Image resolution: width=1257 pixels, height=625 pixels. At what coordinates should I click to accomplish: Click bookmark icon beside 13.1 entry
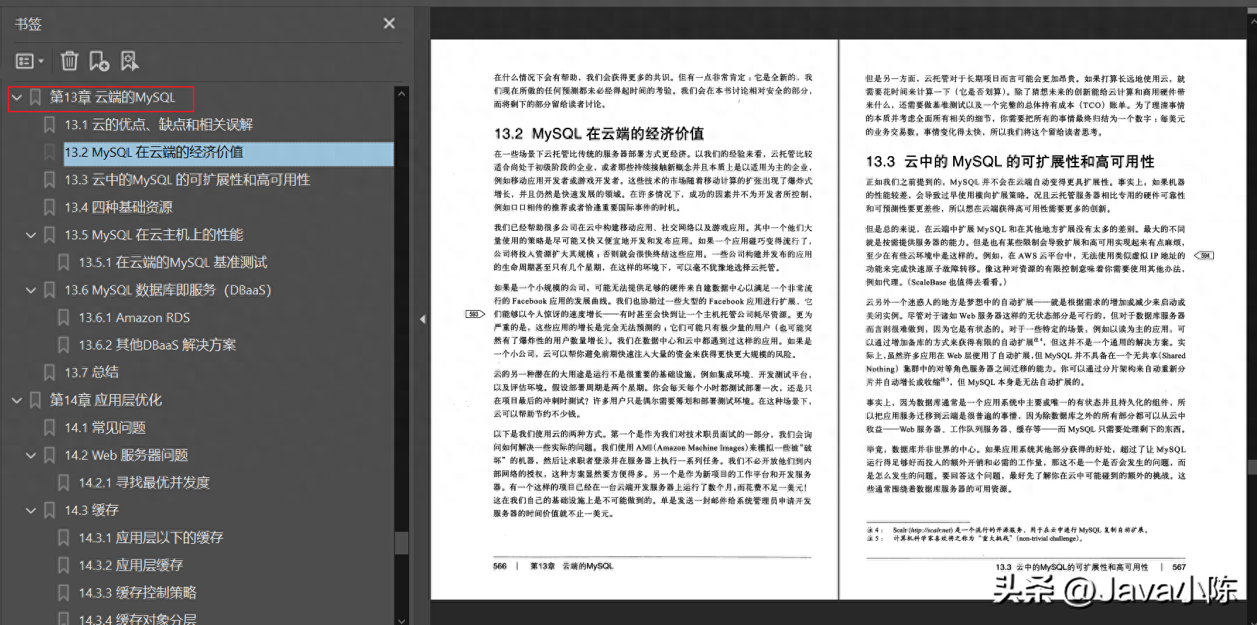49,125
